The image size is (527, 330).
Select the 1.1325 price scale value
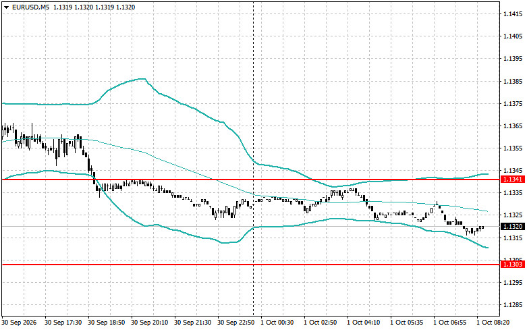[x=513, y=215]
